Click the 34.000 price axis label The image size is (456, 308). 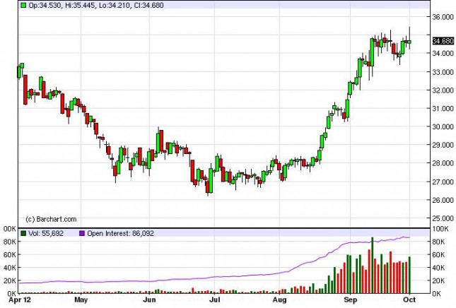pos(443,54)
